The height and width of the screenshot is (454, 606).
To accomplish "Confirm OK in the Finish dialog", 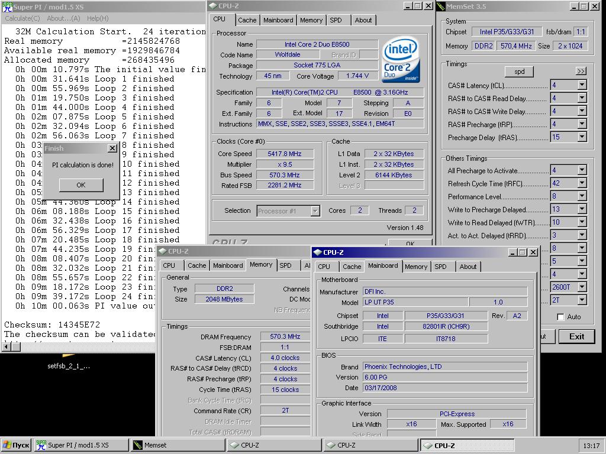I will click(81, 185).
